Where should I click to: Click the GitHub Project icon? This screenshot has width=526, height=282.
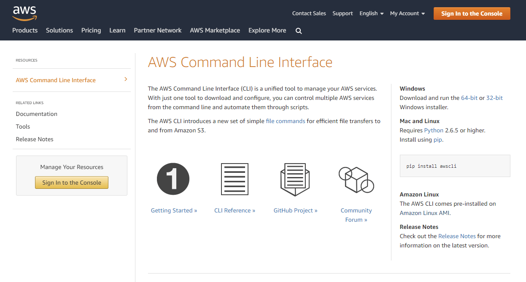(x=295, y=179)
